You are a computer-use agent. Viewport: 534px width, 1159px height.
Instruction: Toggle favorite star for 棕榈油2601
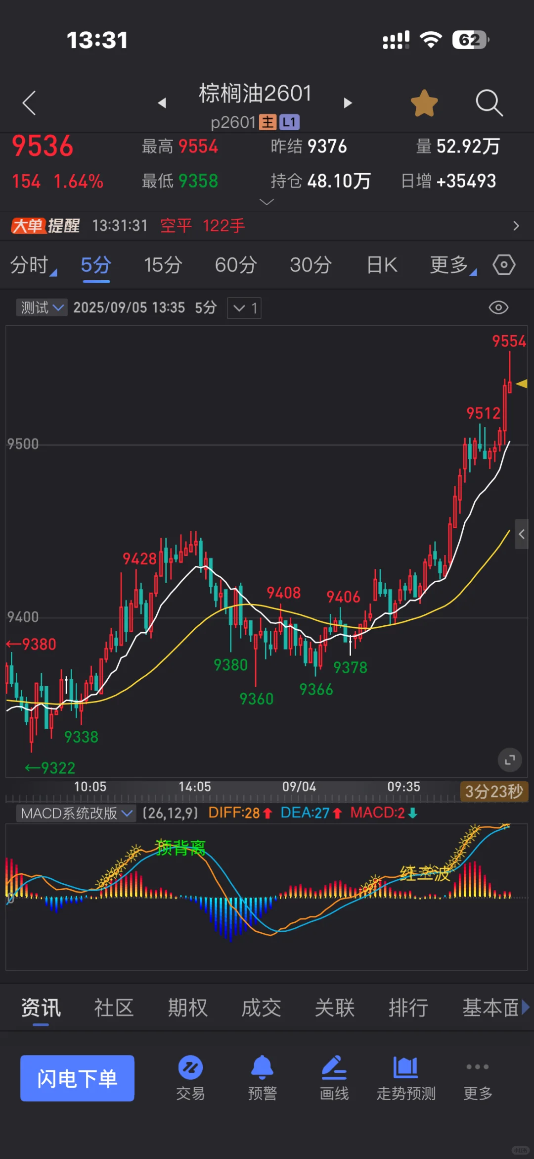coord(424,103)
